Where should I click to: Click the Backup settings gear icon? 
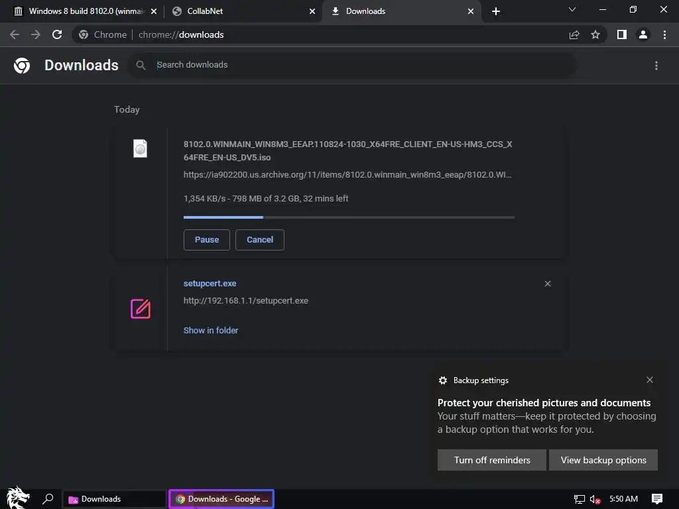pos(442,380)
